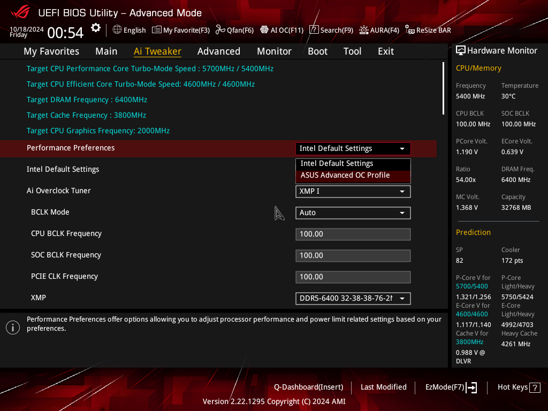548x411 pixels.
Task: Go to the Monitor tab
Action: tap(275, 51)
